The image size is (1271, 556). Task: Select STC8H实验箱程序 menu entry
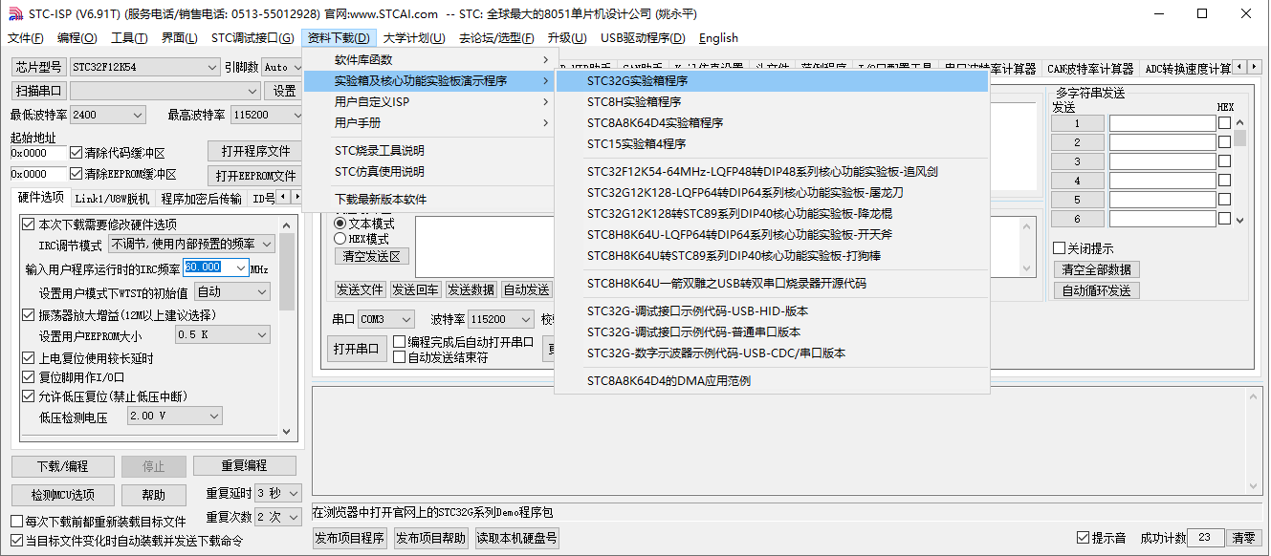772,102
